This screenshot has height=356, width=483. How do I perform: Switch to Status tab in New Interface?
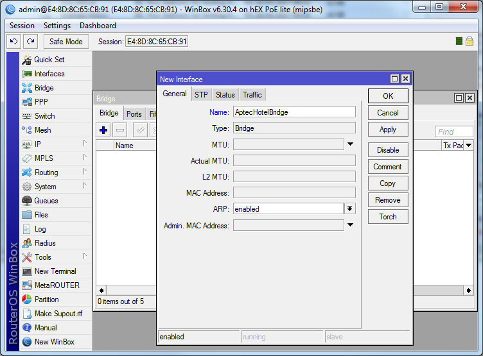pyautogui.click(x=225, y=95)
